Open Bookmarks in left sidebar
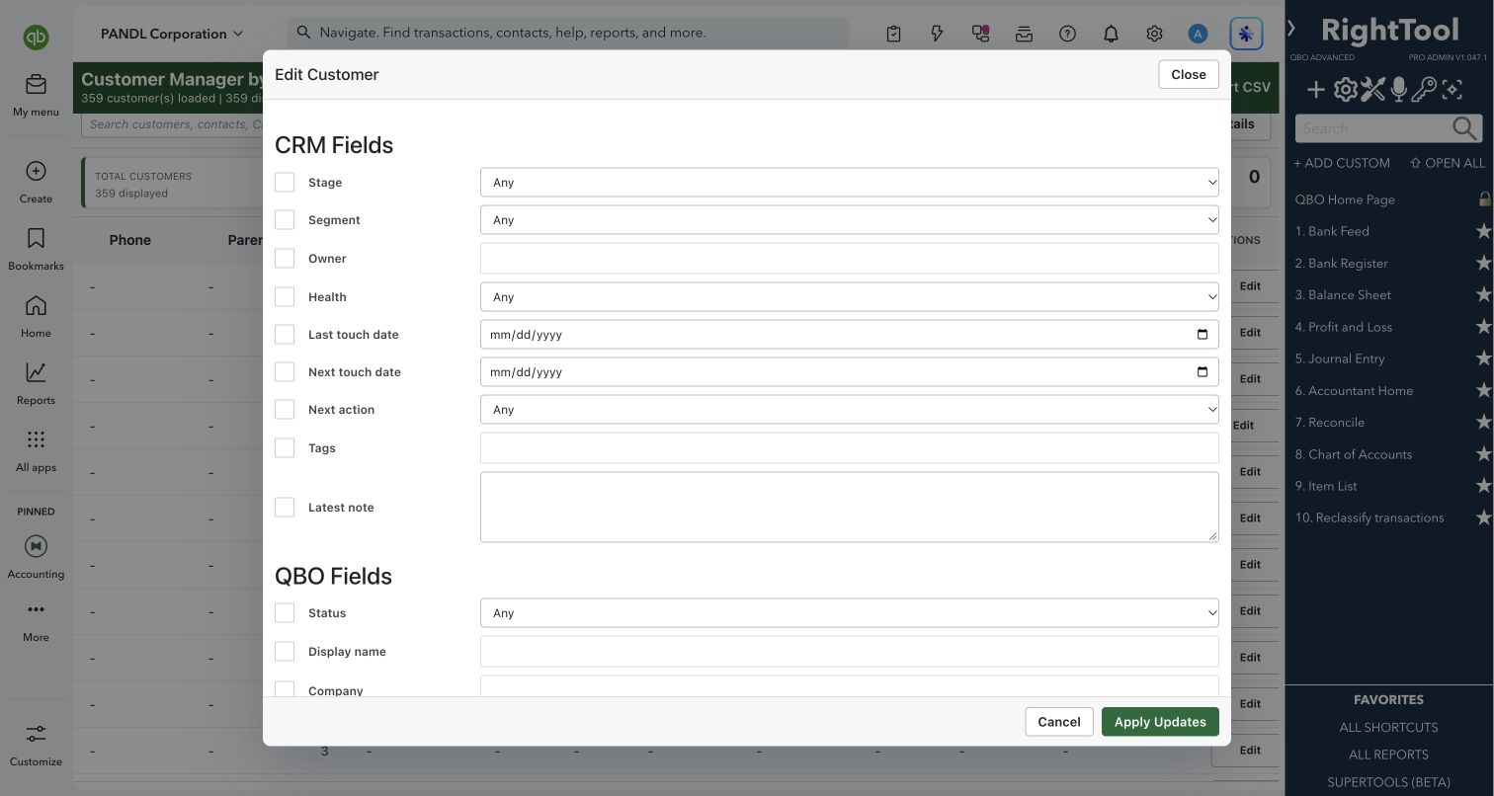This screenshot has height=796, width=1494. coord(36,248)
